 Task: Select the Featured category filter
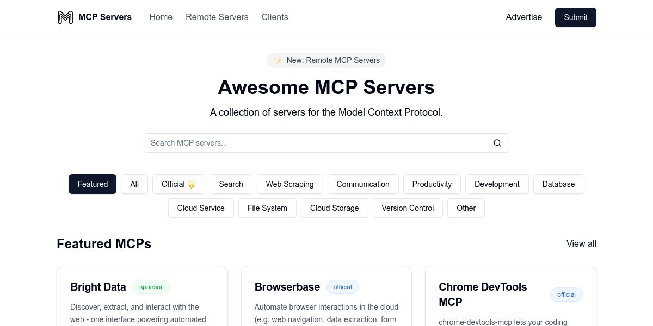[x=93, y=184]
